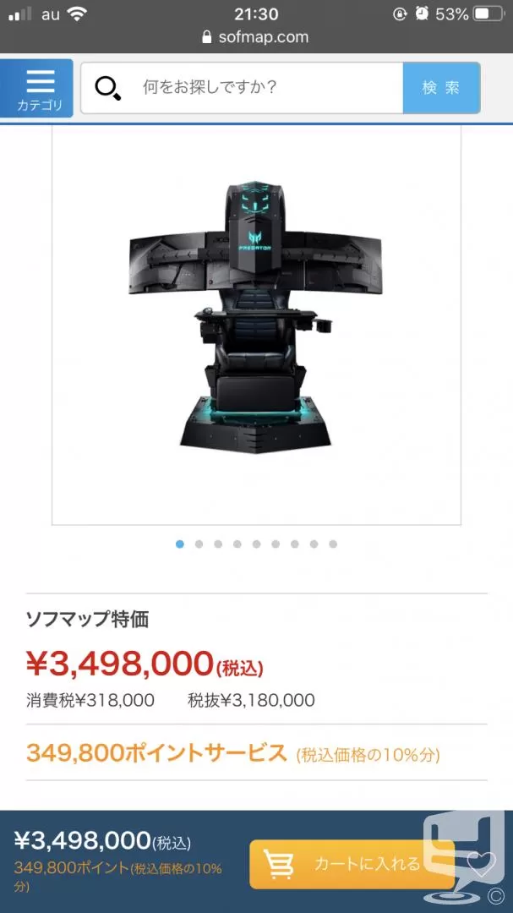The image size is (513, 913).
Task: Tap the battery icon in status bar
Action: pos(488,14)
